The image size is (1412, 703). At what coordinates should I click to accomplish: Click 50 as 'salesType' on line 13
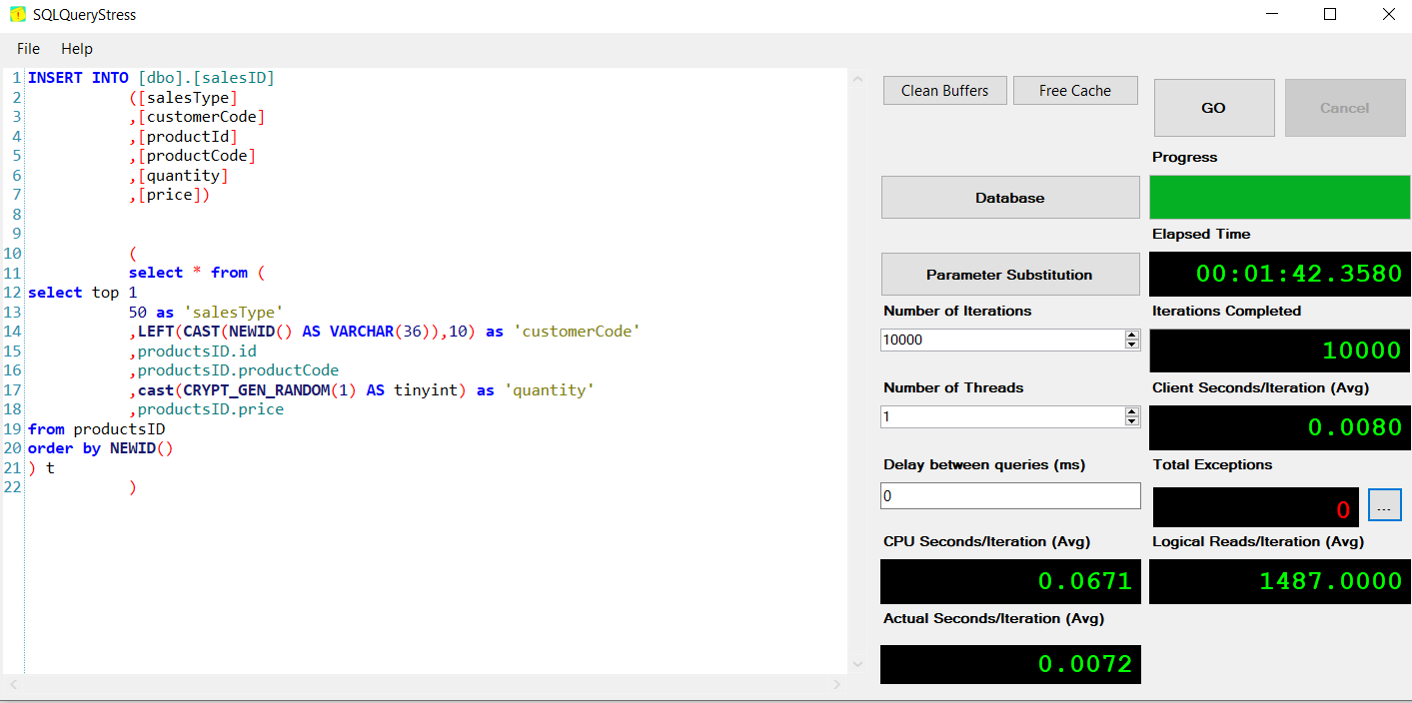click(x=207, y=312)
